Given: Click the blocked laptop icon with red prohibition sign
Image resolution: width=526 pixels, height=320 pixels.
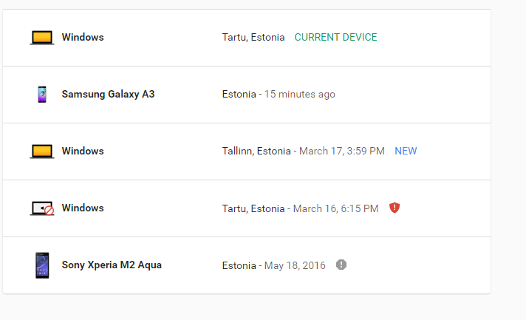Looking at the screenshot, I should pyautogui.click(x=42, y=208).
